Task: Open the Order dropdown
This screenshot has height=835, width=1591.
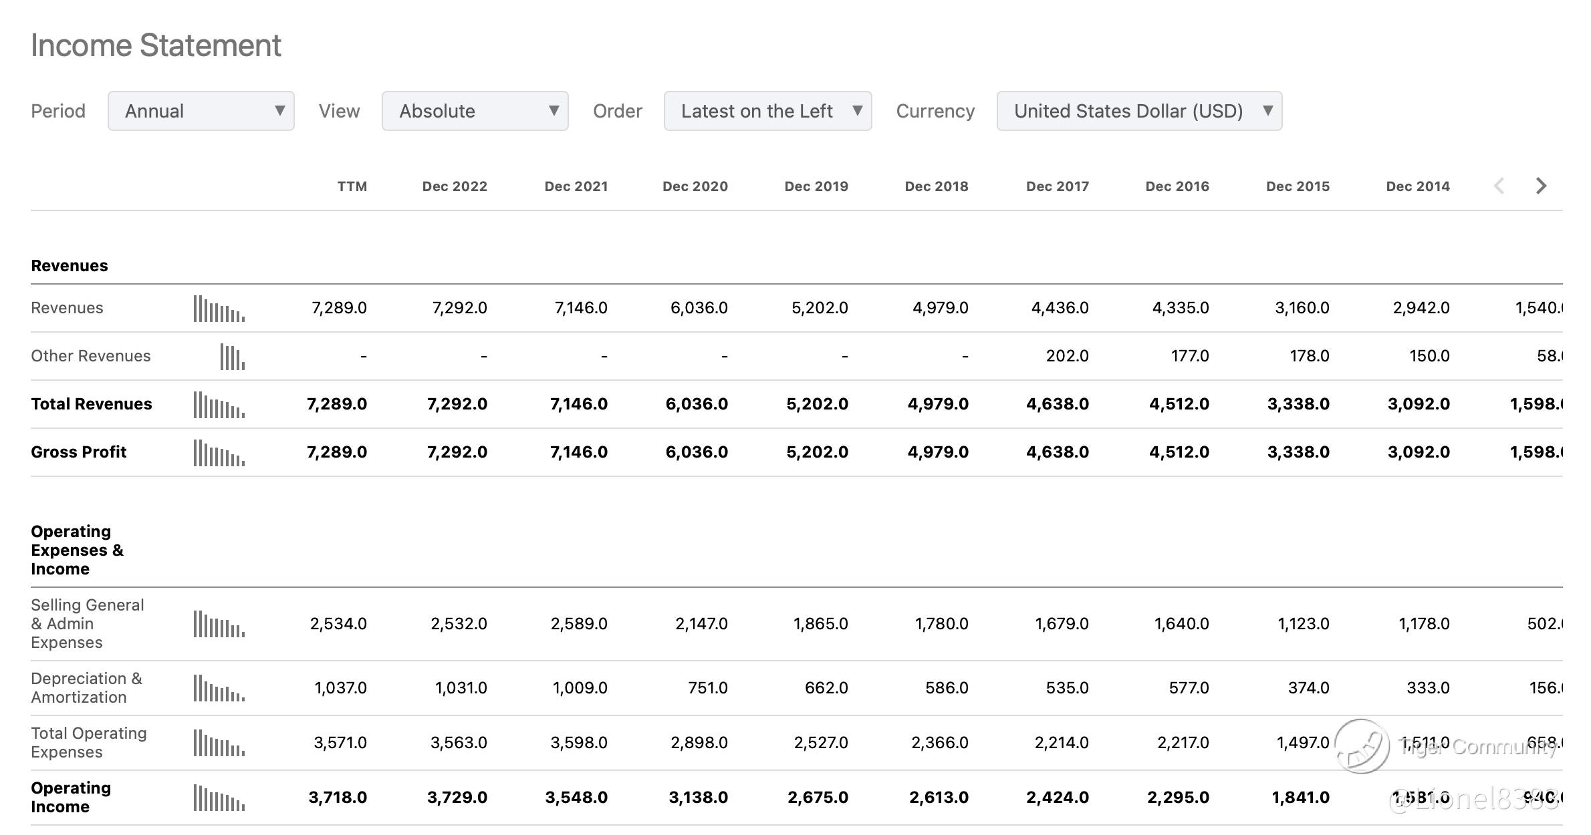Action: coord(767,111)
